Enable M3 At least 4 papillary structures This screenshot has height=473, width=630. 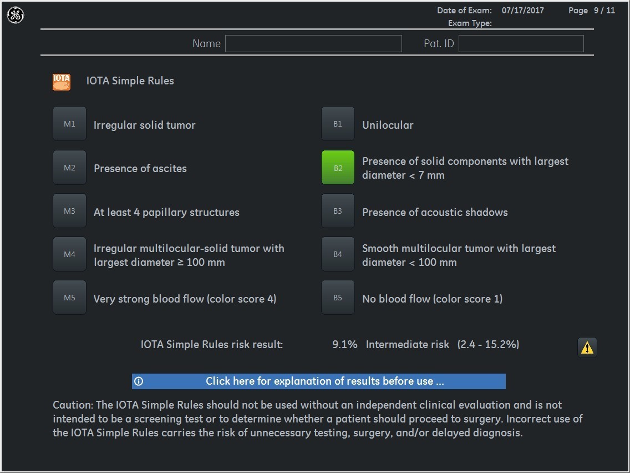click(69, 211)
